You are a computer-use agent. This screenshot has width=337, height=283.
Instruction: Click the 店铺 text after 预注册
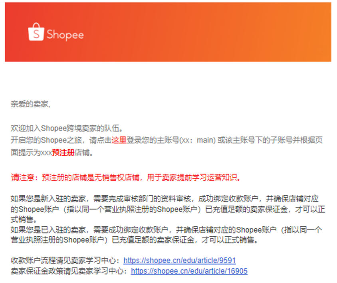point(82,152)
